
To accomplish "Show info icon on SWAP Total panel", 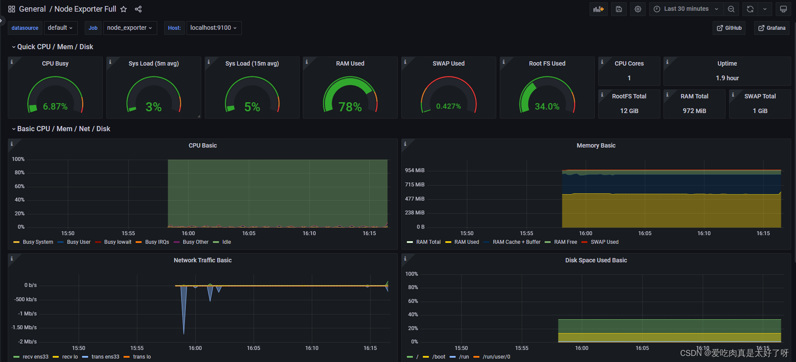I will (733, 94).
